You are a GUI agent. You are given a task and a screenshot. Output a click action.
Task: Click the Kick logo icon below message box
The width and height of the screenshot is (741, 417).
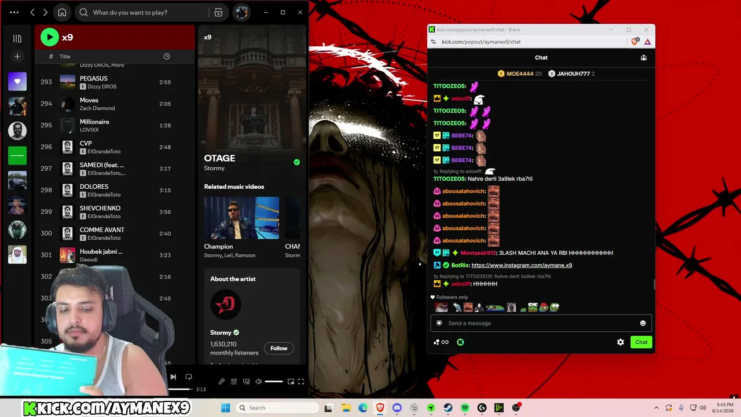click(460, 342)
